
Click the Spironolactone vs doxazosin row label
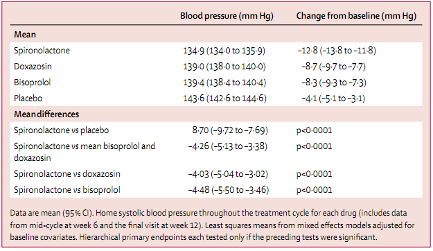pos(67,174)
